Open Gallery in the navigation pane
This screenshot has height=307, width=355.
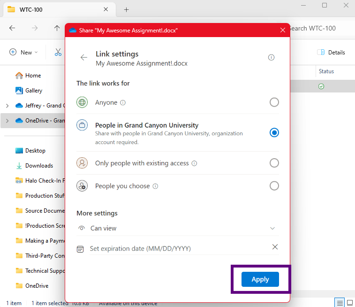[x=29, y=91]
